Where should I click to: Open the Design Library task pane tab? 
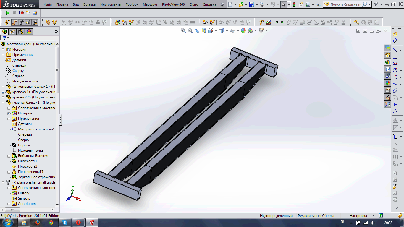tap(387, 62)
